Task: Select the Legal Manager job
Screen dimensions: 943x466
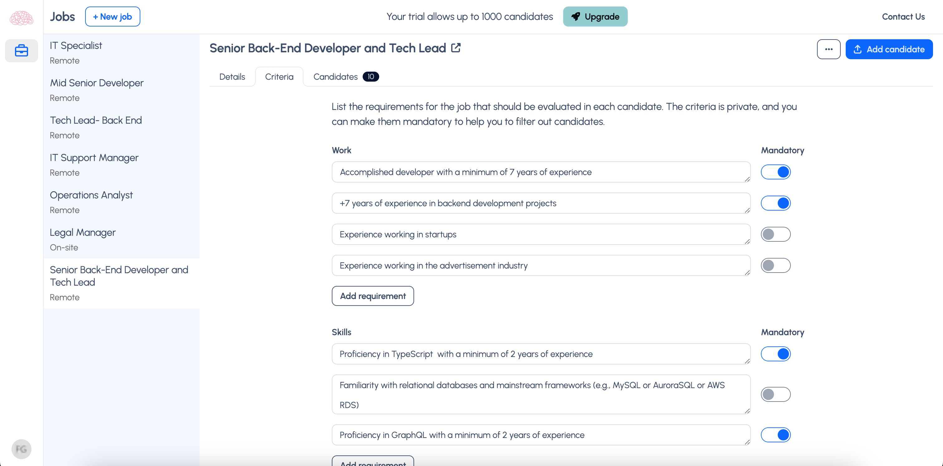Action: pos(83,232)
